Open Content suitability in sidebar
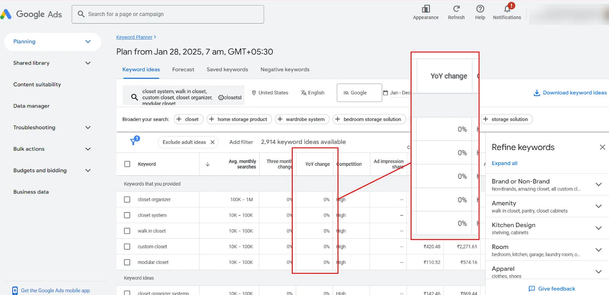This screenshot has width=609, height=295. [x=37, y=84]
